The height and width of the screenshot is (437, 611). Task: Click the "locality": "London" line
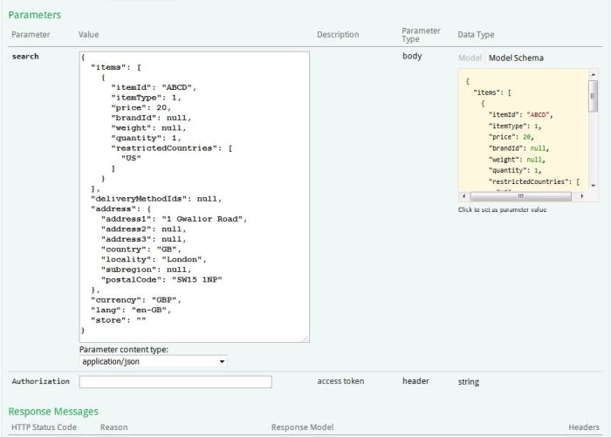[154, 259]
